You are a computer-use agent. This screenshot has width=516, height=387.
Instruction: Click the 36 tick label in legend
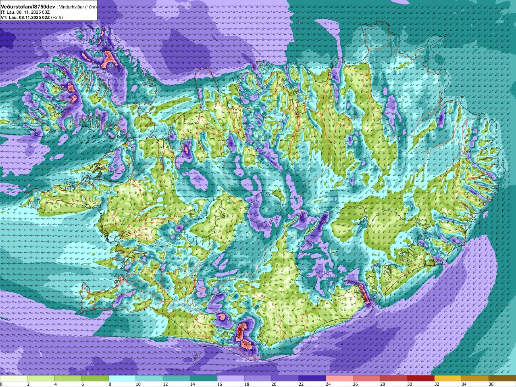click(x=491, y=384)
